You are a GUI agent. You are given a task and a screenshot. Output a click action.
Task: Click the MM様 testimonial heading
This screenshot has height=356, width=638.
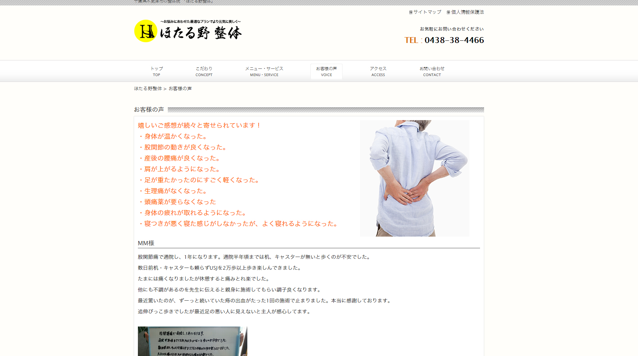146,243
